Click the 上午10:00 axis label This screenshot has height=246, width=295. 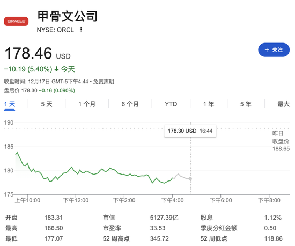coord(27,200)
